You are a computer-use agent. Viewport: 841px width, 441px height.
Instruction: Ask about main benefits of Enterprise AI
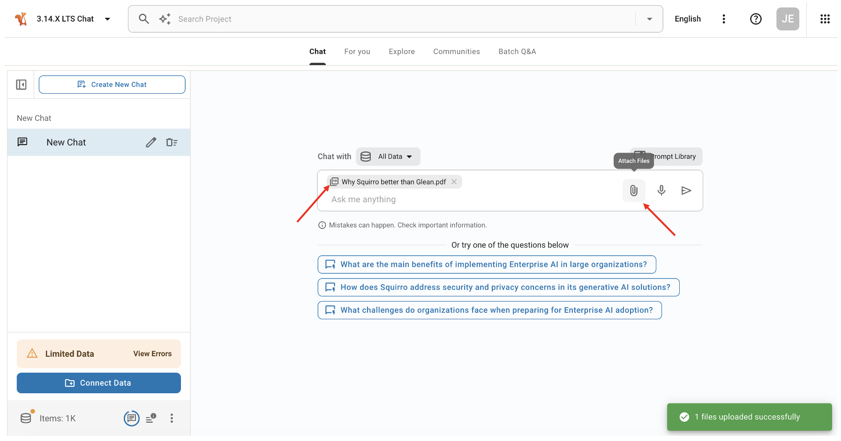[x=487, y=265]
